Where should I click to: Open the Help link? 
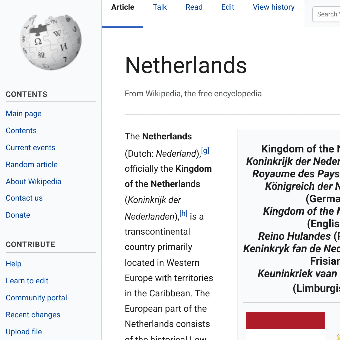point(14,264)
